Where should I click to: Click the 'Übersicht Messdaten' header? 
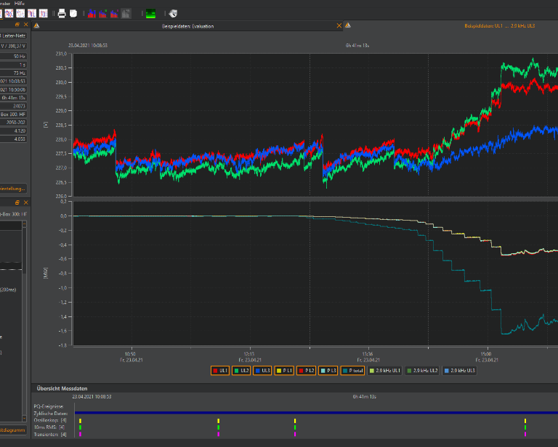[x=62, y=388]
